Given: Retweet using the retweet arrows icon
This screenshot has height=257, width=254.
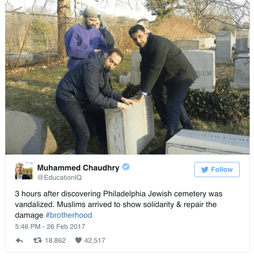Looking at the screenshot, I should click(x=37, y=240).
